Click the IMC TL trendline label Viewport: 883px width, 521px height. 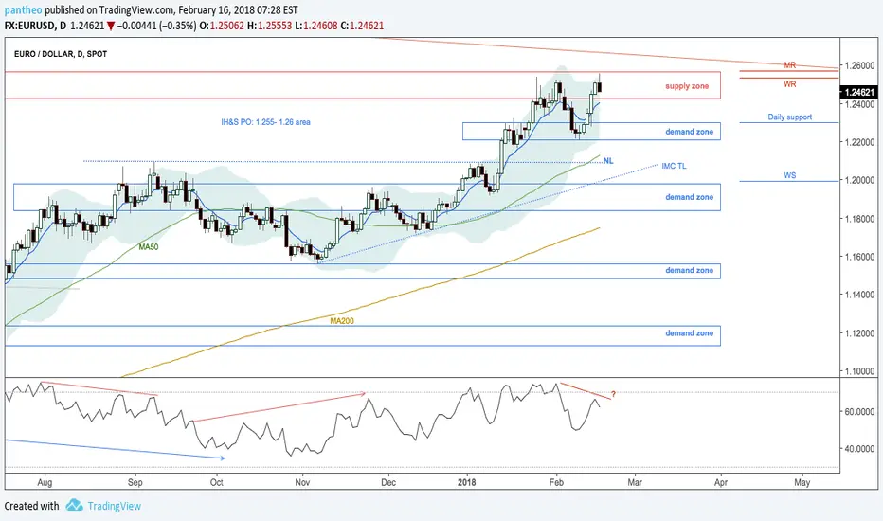pyautogui.click(x=674, y=166)
